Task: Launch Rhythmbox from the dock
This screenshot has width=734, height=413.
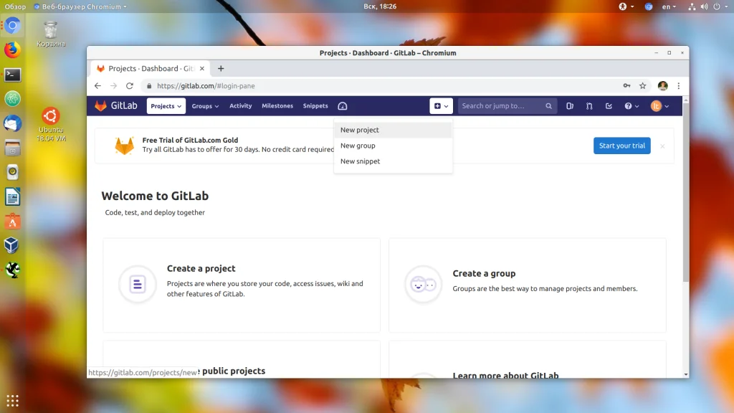Action: pos(13,172)
